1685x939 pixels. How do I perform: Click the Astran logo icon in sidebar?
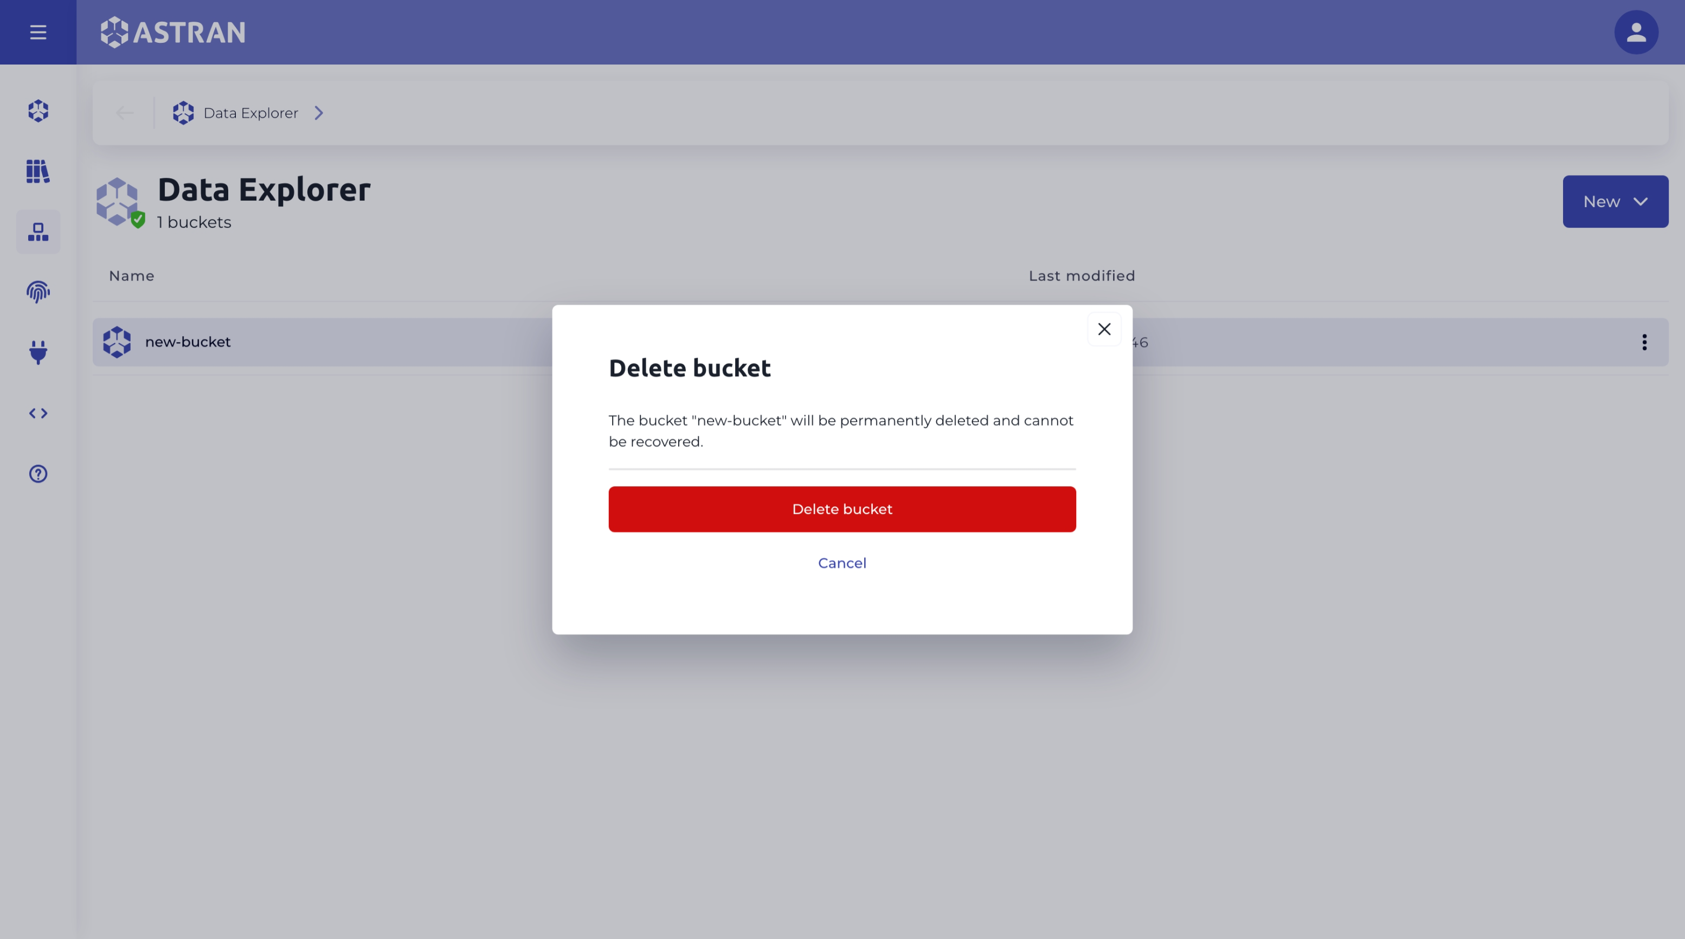coord(38,112)
